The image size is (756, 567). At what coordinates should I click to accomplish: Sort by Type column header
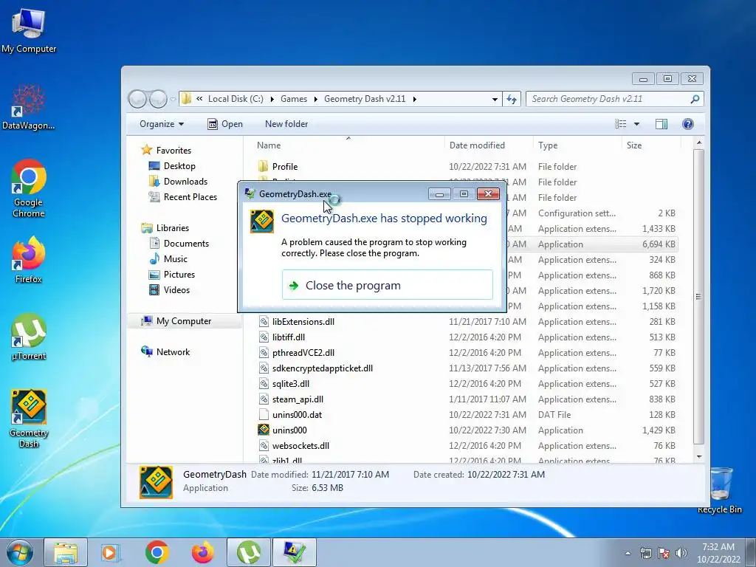point(548,145)
